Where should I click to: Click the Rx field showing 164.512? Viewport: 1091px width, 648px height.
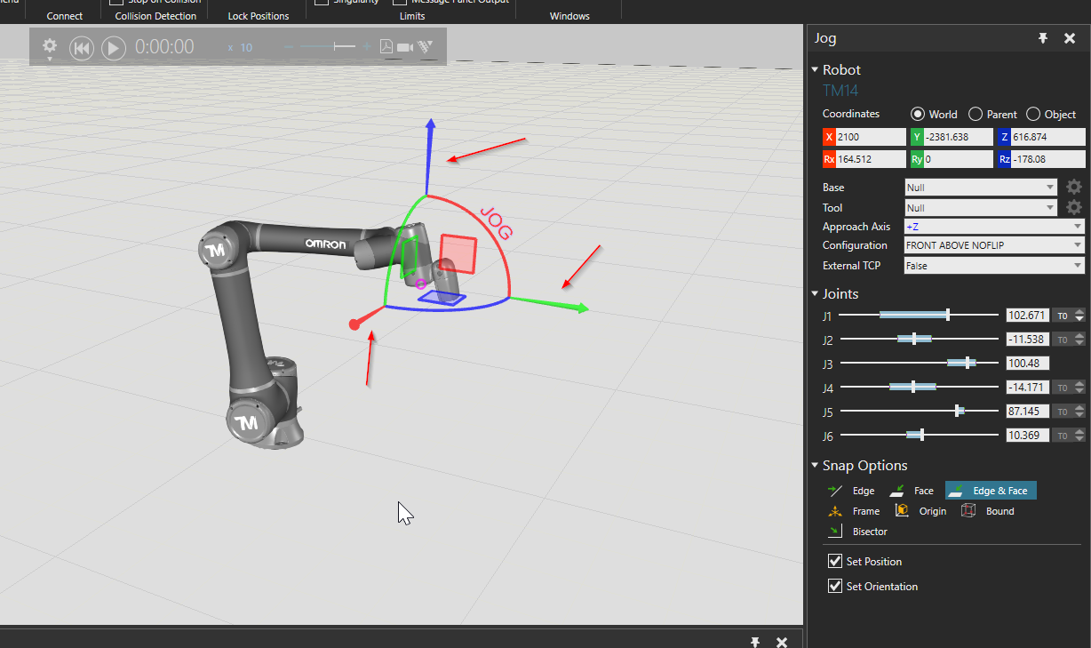[872, 159]
